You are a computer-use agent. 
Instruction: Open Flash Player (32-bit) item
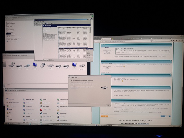[45, 110]
